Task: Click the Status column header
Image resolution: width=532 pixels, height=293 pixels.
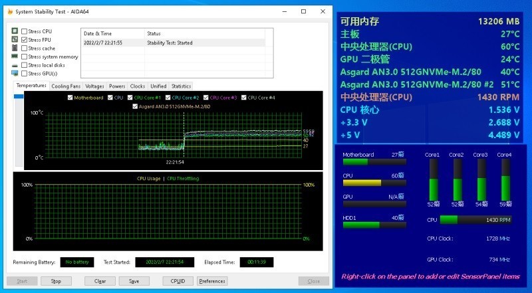Action: click(x=205, y=34)
